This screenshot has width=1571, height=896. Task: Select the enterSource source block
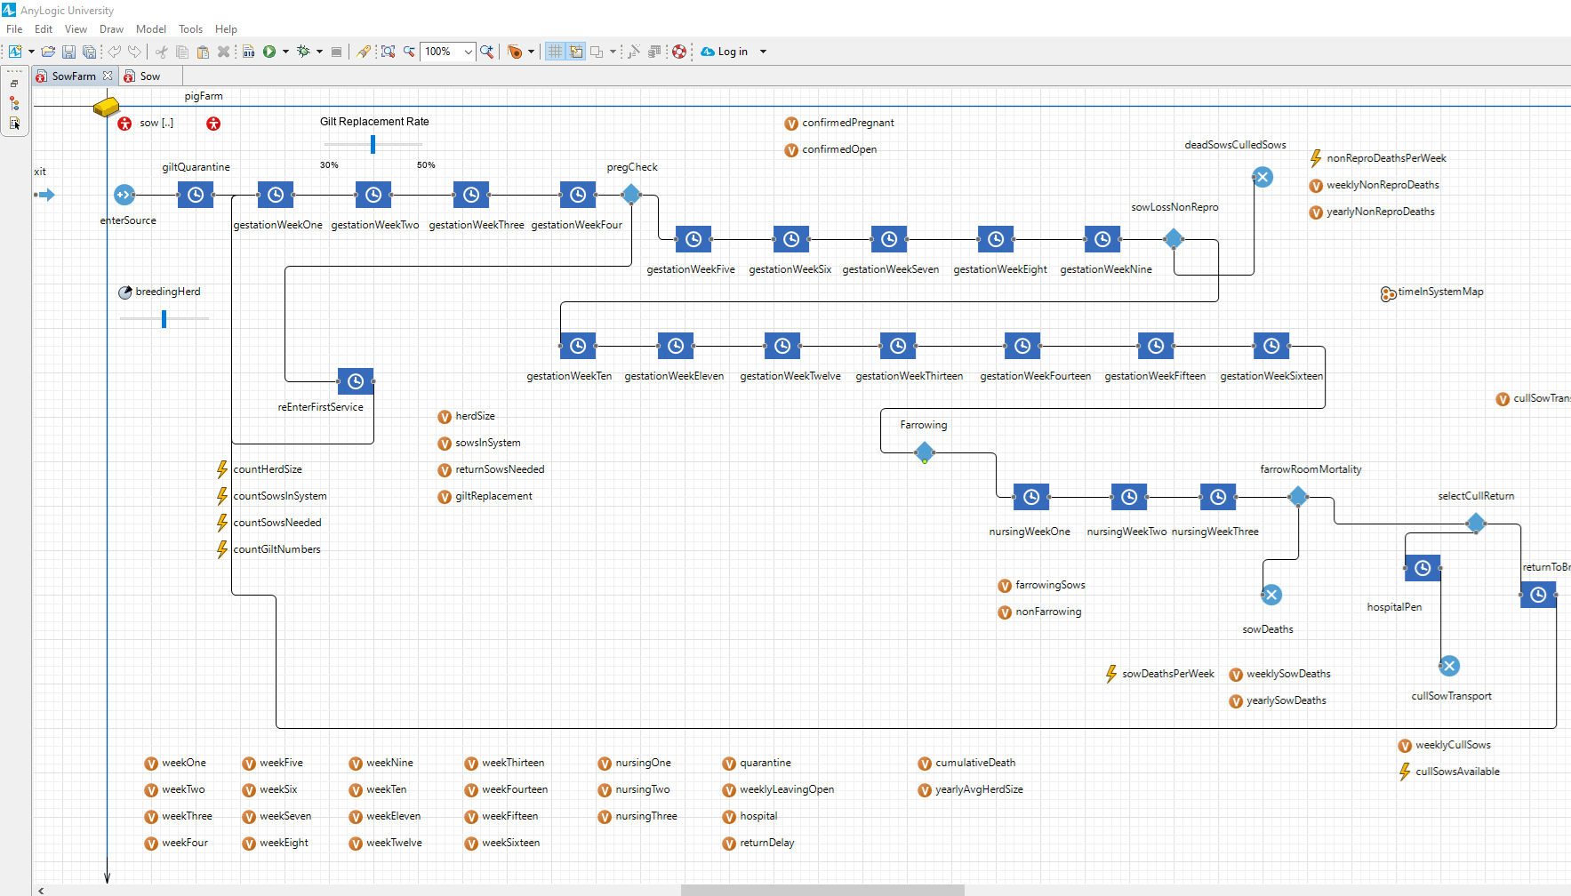(x=124, y=195)
